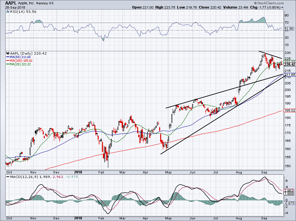Click the red MA(200) legend line
Viewport: 296px width, 221px height.
[8, 61]
